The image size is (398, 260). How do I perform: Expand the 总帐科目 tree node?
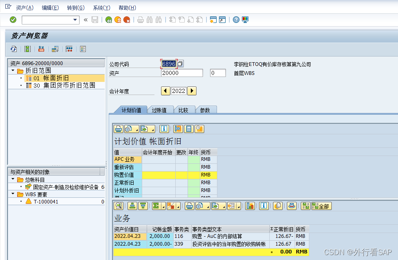pos(12,179)
